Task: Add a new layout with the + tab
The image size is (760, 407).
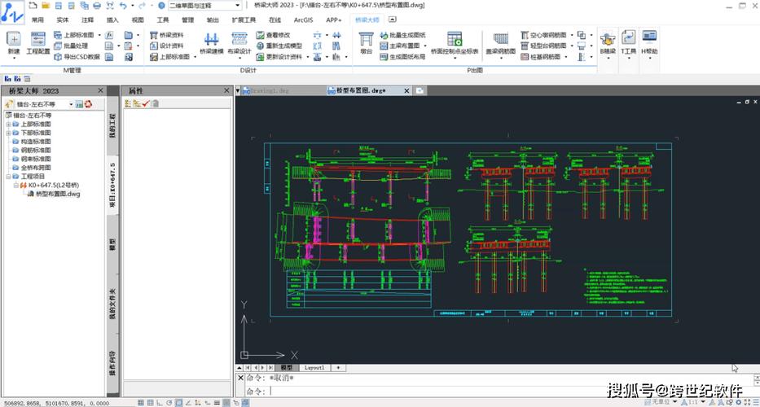Action: 338,368
